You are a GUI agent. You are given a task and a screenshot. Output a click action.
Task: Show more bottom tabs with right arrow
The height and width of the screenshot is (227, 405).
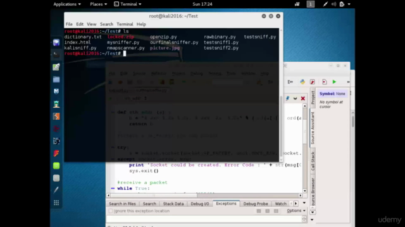click(296, 204)
